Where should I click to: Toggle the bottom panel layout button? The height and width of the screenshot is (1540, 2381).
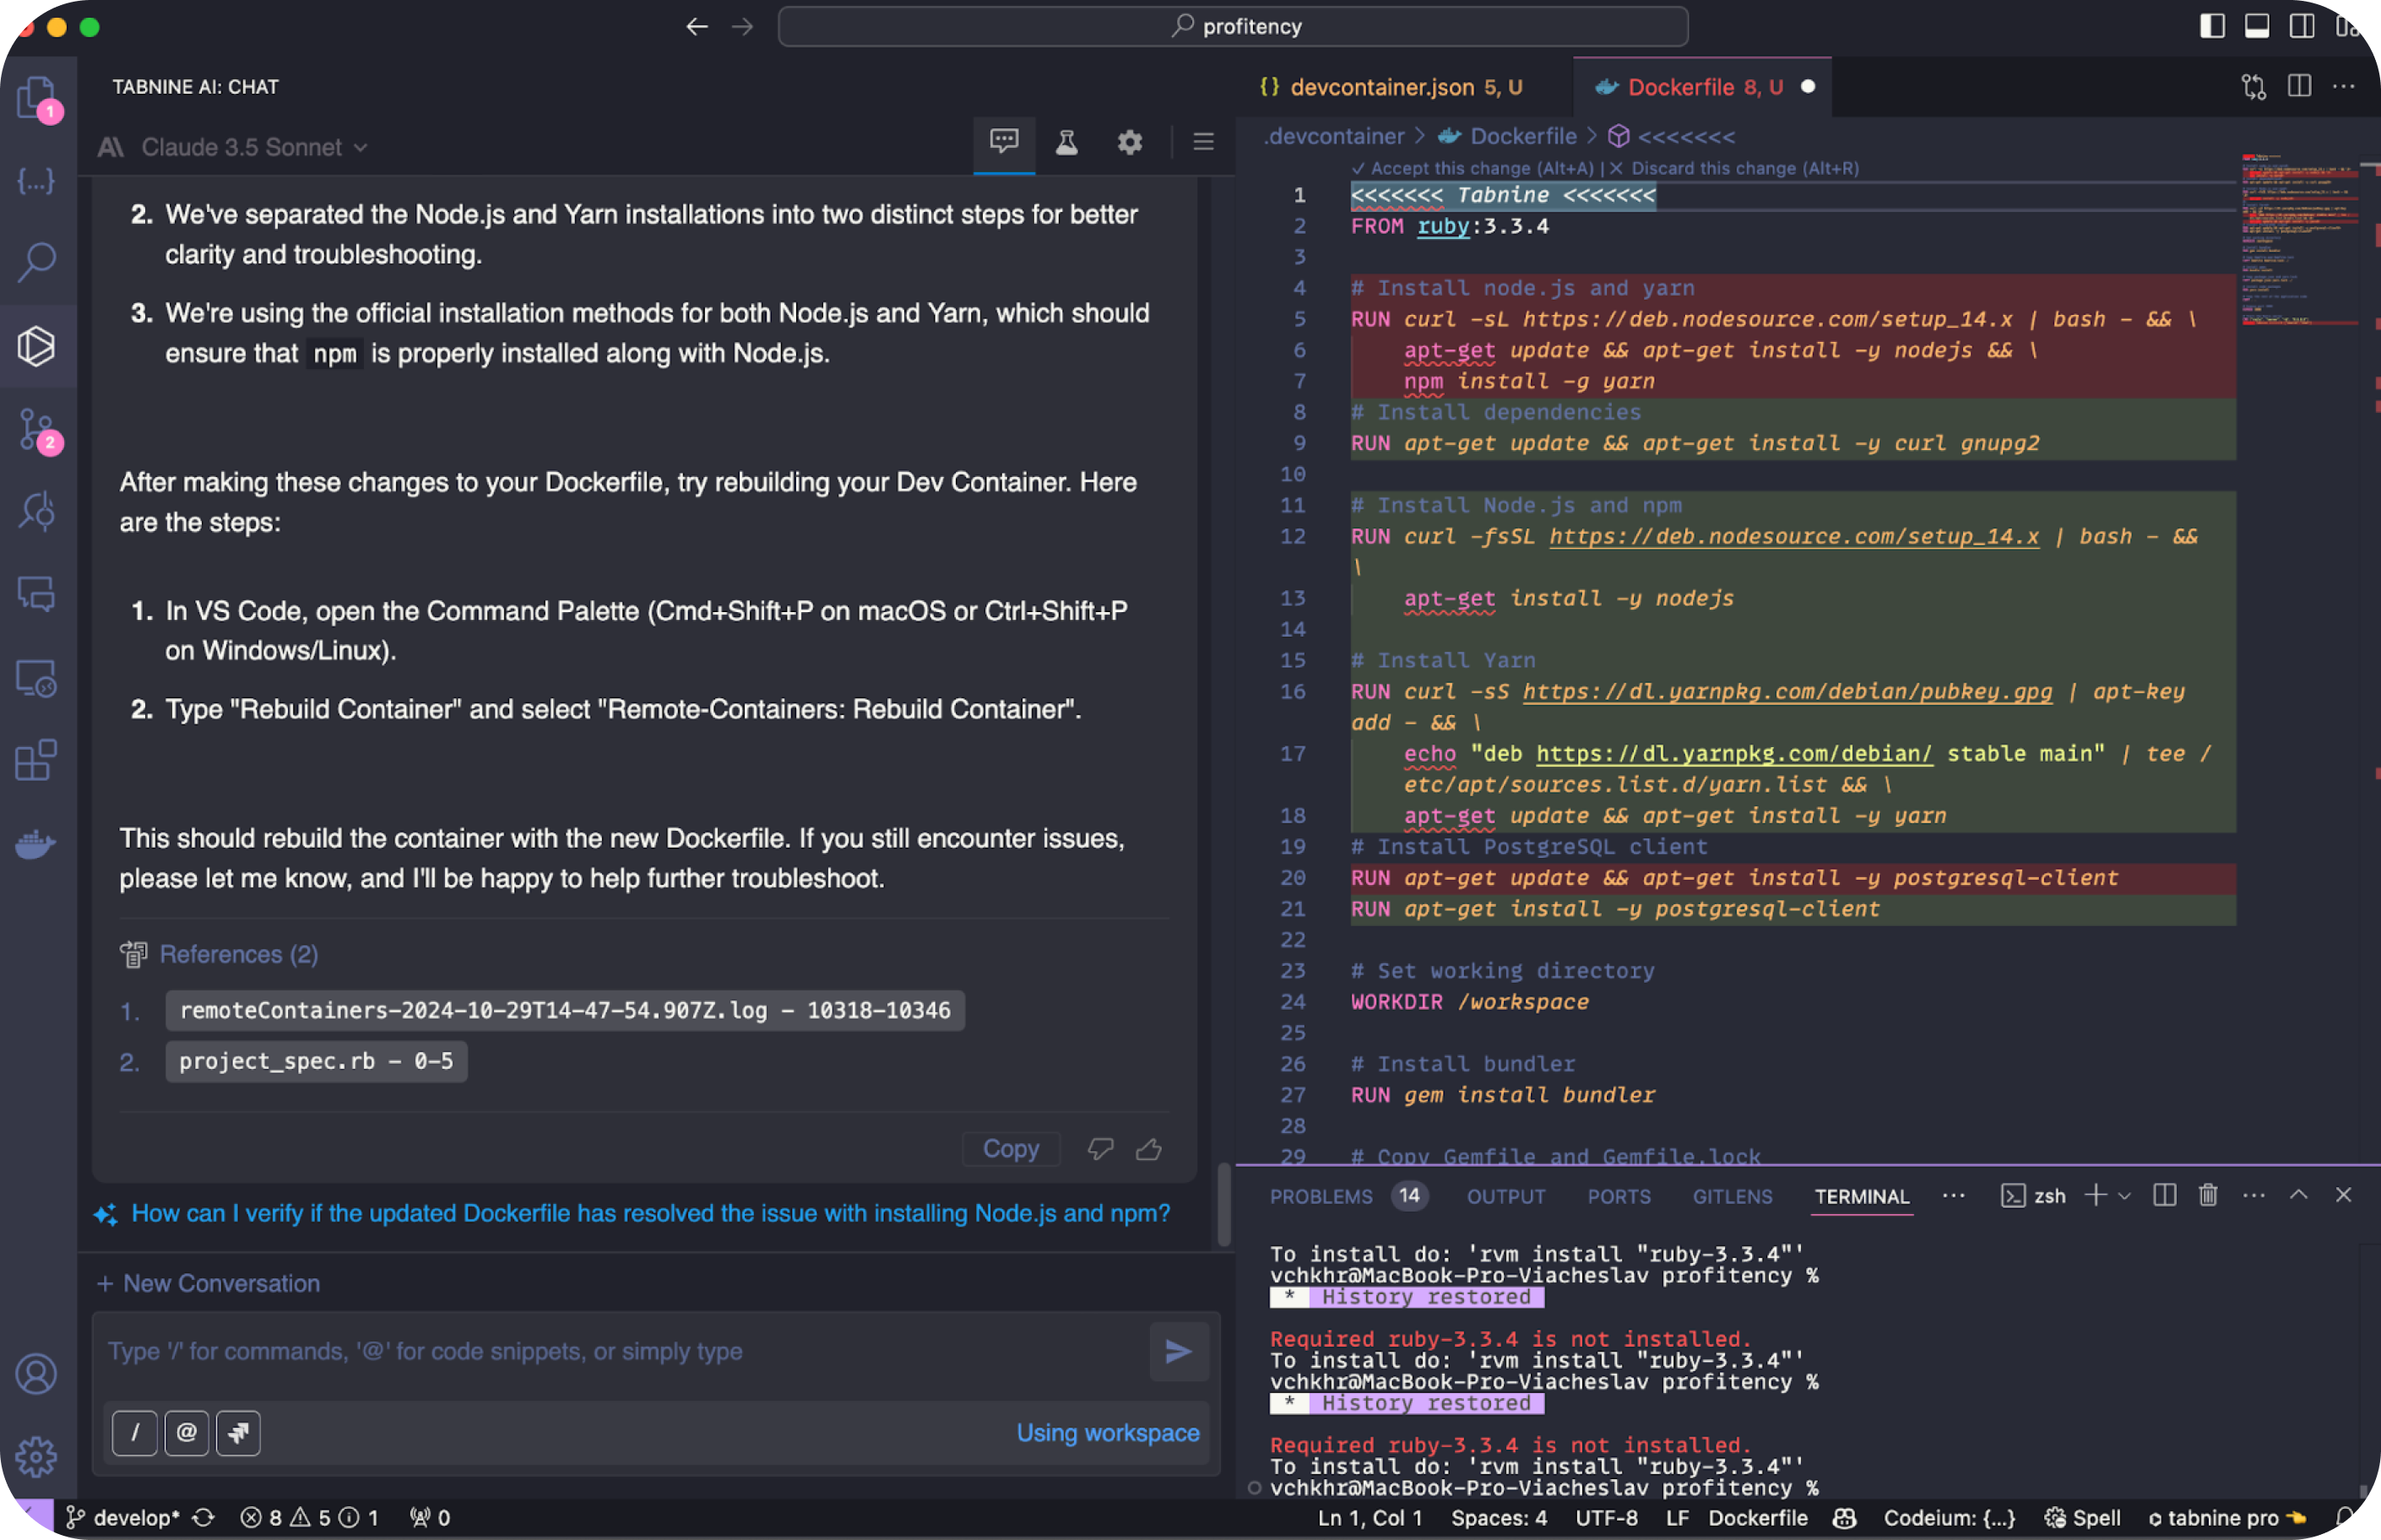coord(2257,27)
